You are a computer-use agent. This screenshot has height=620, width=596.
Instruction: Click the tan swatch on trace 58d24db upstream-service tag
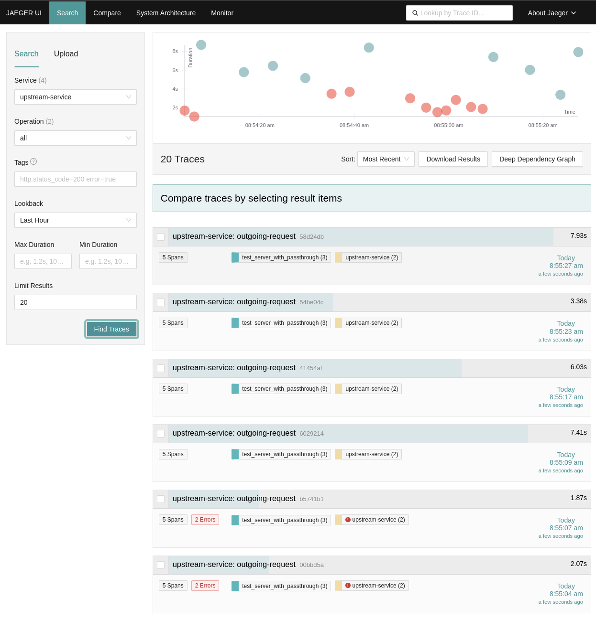tap(339, 257)
